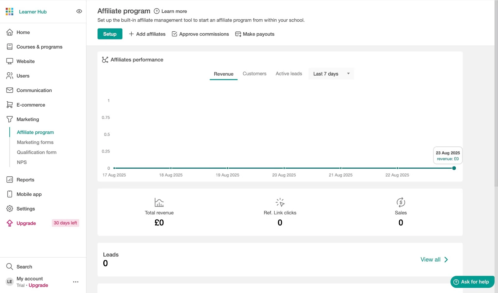The image size is (498, 293).
Task: Click the Settings gear icon
Action: click(10, 208)
